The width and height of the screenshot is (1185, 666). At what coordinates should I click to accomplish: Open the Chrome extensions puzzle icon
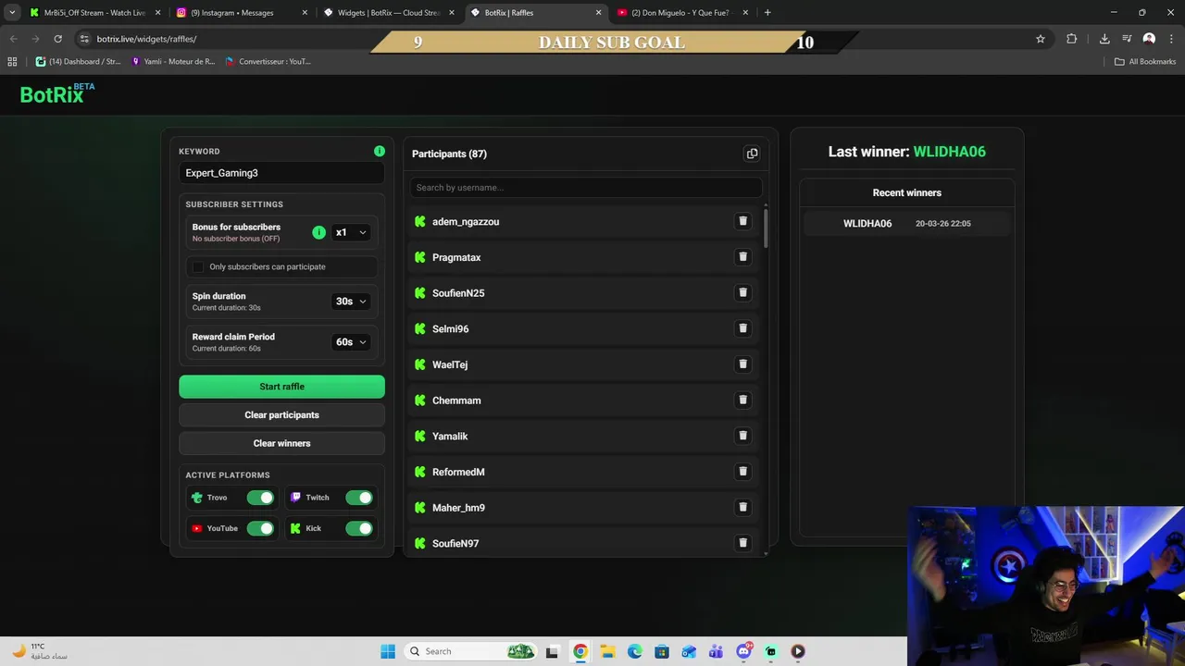1072,39
